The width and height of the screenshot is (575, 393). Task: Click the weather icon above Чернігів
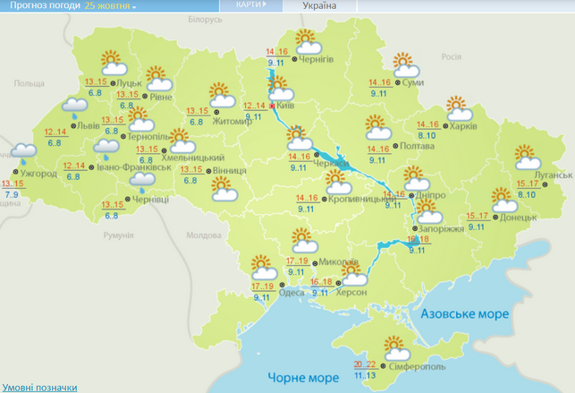coord(307,41)
